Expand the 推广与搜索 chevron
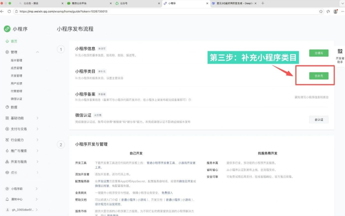345x216 pixels. click(37, 150)
